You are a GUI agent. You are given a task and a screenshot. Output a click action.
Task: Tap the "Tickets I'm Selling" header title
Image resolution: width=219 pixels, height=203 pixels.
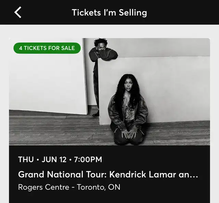click(109, 13)
